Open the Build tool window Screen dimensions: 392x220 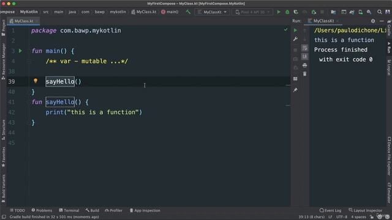click(92, 210)
